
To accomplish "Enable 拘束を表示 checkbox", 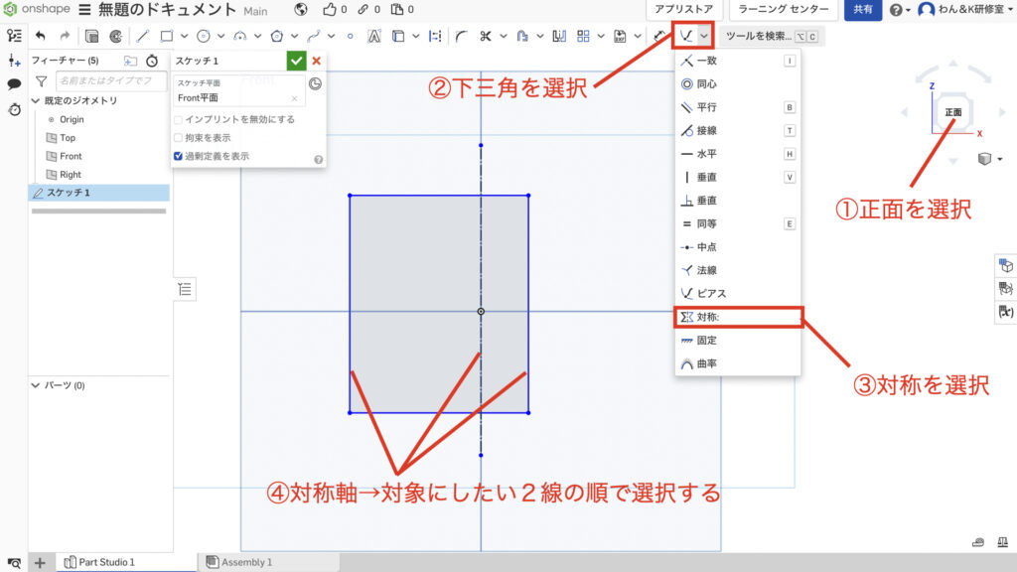I will coord(179,137).
